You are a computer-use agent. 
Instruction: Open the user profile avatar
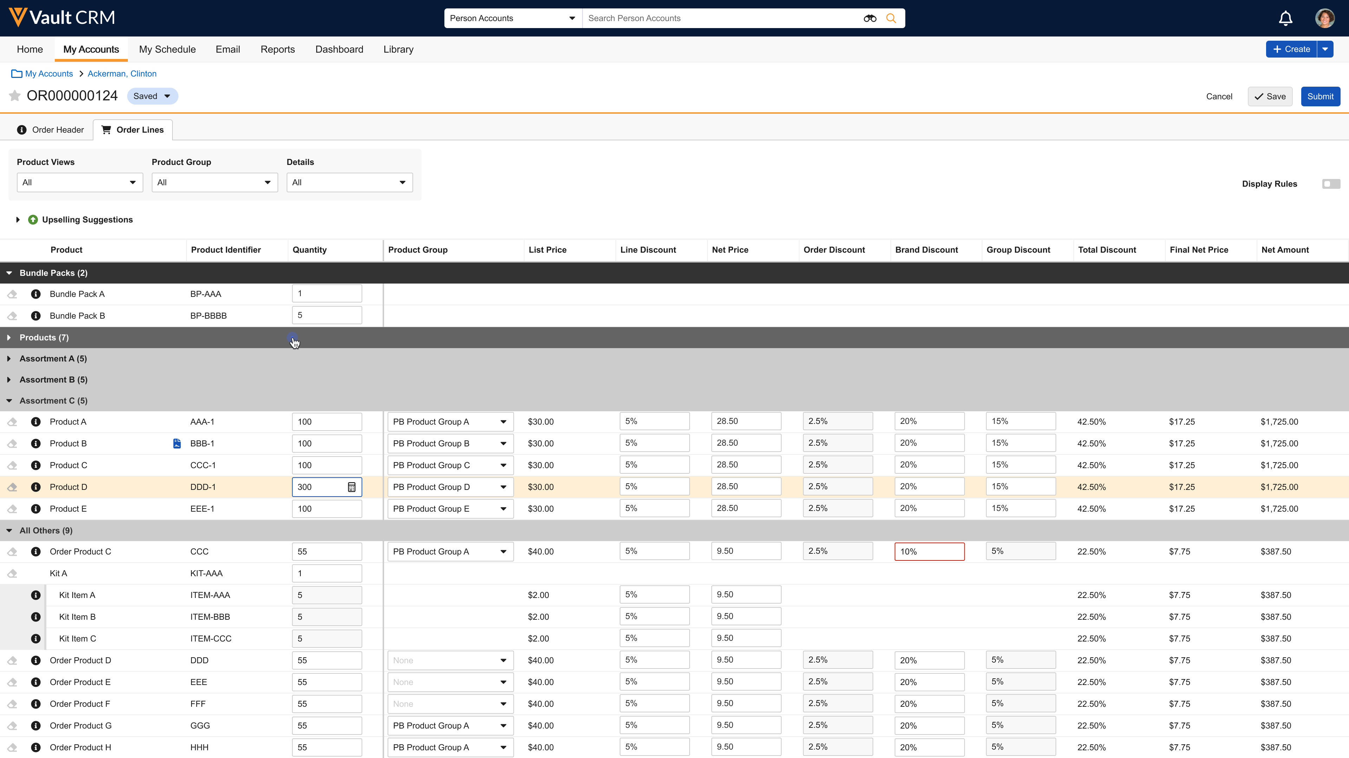1324,18
